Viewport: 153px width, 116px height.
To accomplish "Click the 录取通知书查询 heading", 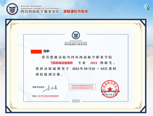I will pos(75,11).
